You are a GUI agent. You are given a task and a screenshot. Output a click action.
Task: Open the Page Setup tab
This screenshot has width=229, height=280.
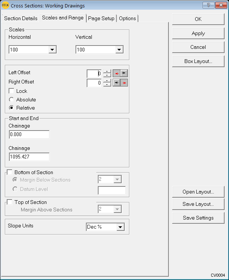(x=101, y=18)
